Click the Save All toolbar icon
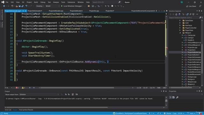204x115 pixels. point(23,6)
